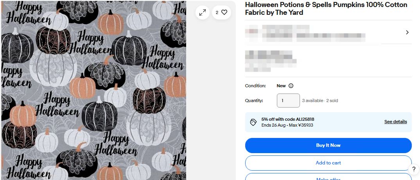Image resolution: width=420 pixels, height=180 pixels.
Task: Click the blurred price section below seller
Action: click(270, 61)
